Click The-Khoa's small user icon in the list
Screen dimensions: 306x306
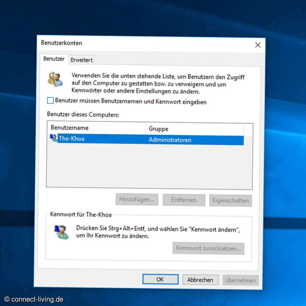54,138
